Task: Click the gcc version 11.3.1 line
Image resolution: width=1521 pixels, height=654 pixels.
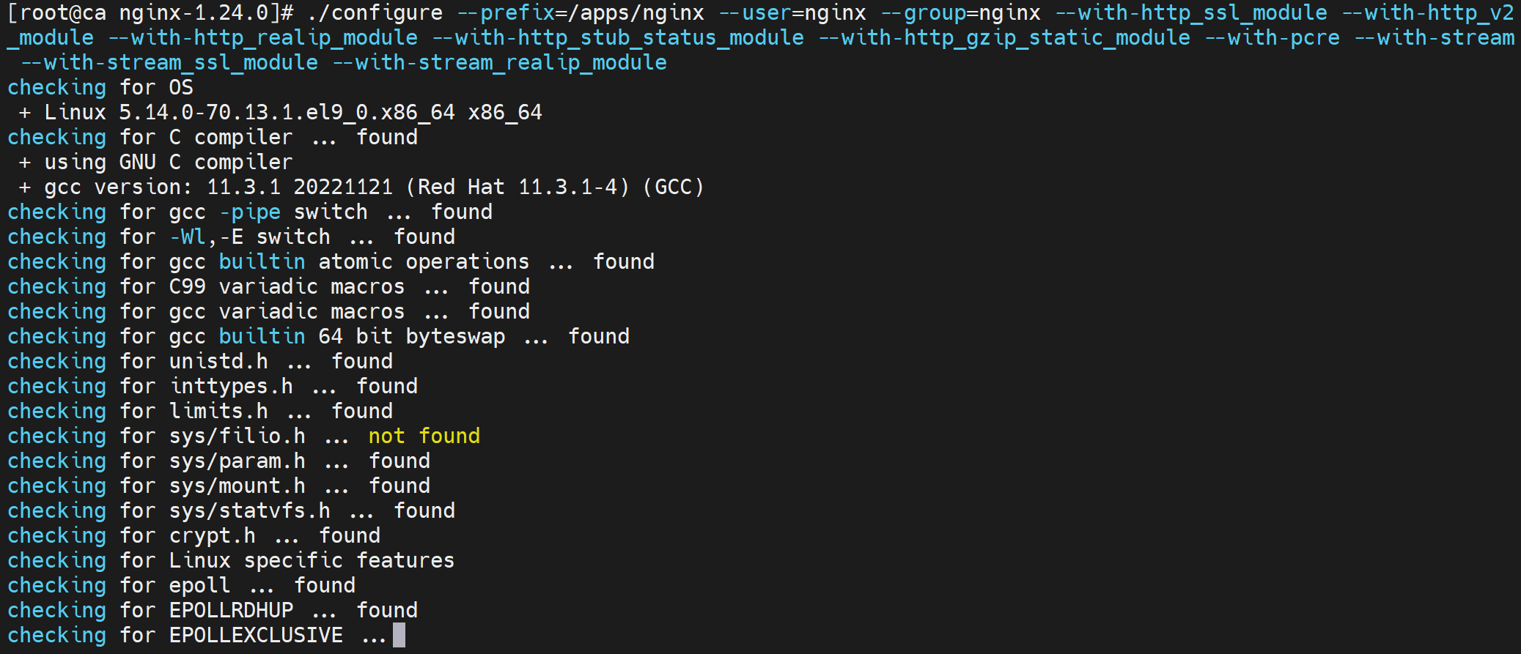Action: pos(374,187)
